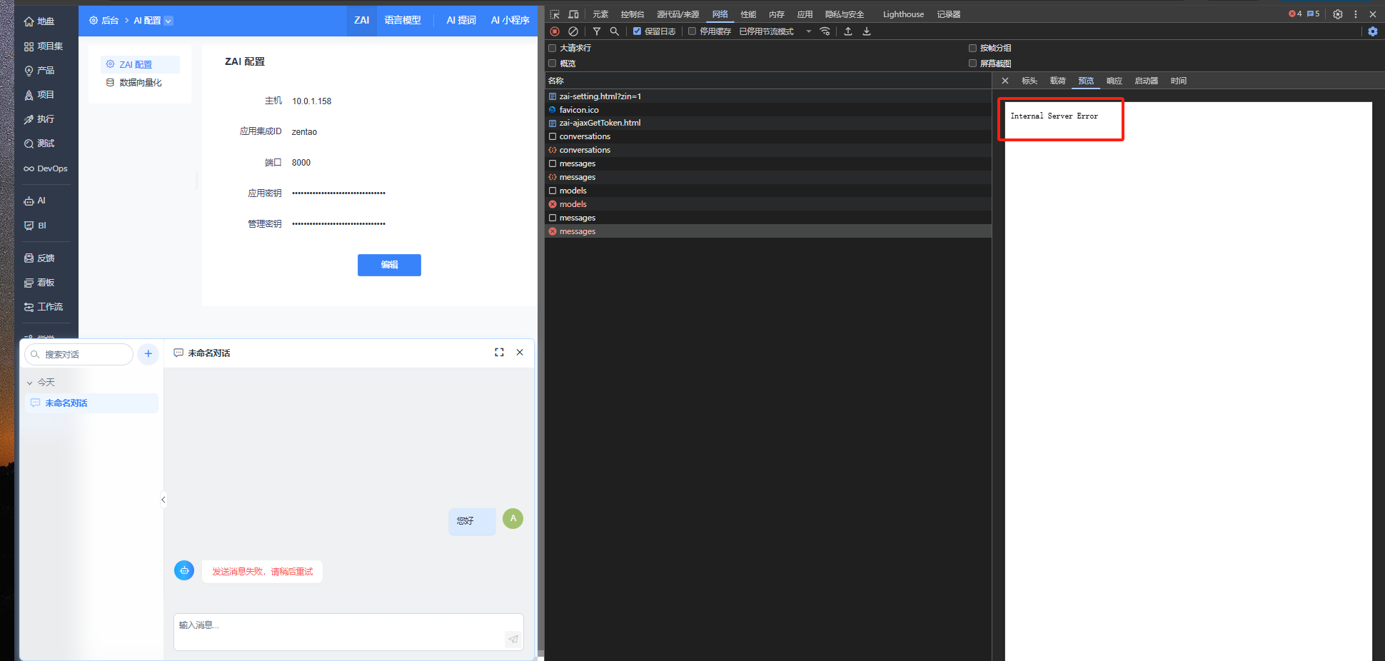The height and width of the screenshot is (661, 1385).
Task: Enable the 按帧分组 checkbox
Action: pyautogui.click(x=972, y=48)
